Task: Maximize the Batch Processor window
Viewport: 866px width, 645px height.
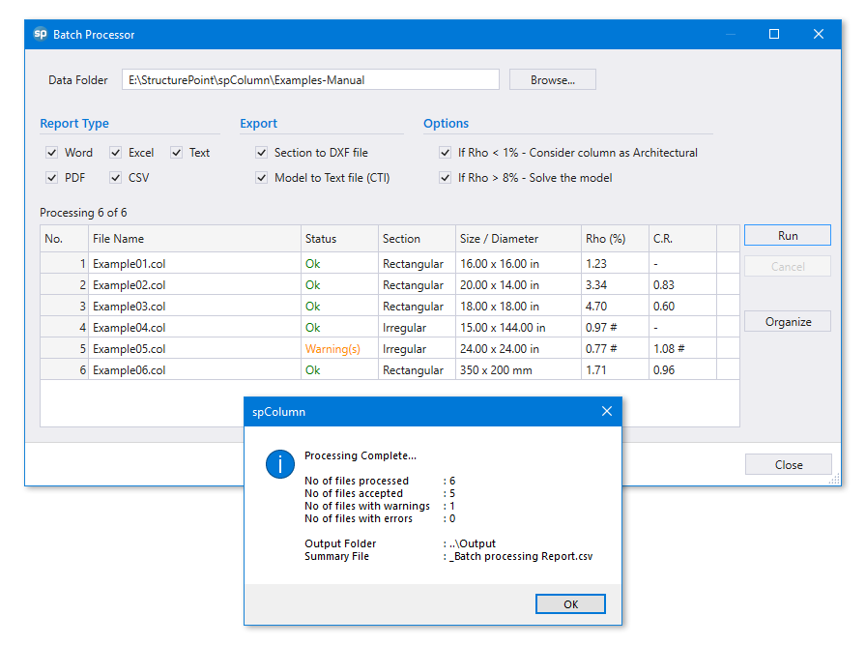Action: [773, 34]
